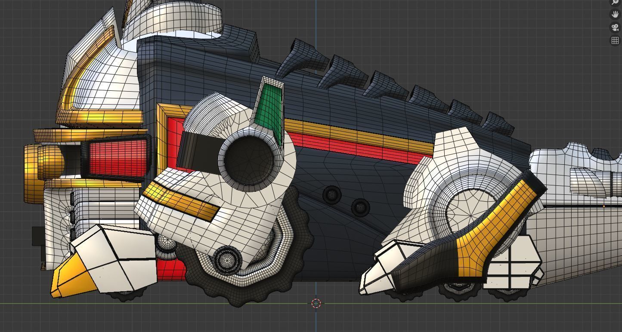Switch orthographic/perspective with the grid icon
The width and height of the screenshot is (622, 332).
coord(615,40)
